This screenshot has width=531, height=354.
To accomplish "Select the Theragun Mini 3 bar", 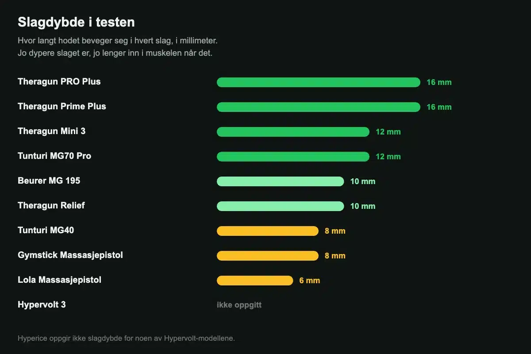I will (293, 132).
